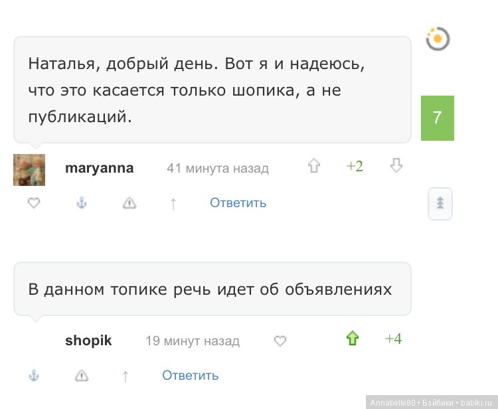Viewport: 498px width, 409px height.
Task: Toggle heart like on shopik's comment
Action: [x=280, y=341]
